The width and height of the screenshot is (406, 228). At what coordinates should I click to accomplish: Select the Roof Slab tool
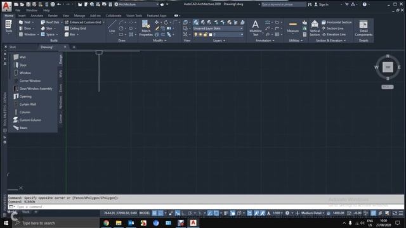click(50, 22)
